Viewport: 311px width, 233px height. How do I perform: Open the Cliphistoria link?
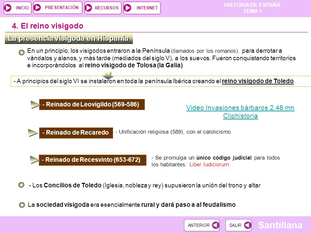(240, 116)
